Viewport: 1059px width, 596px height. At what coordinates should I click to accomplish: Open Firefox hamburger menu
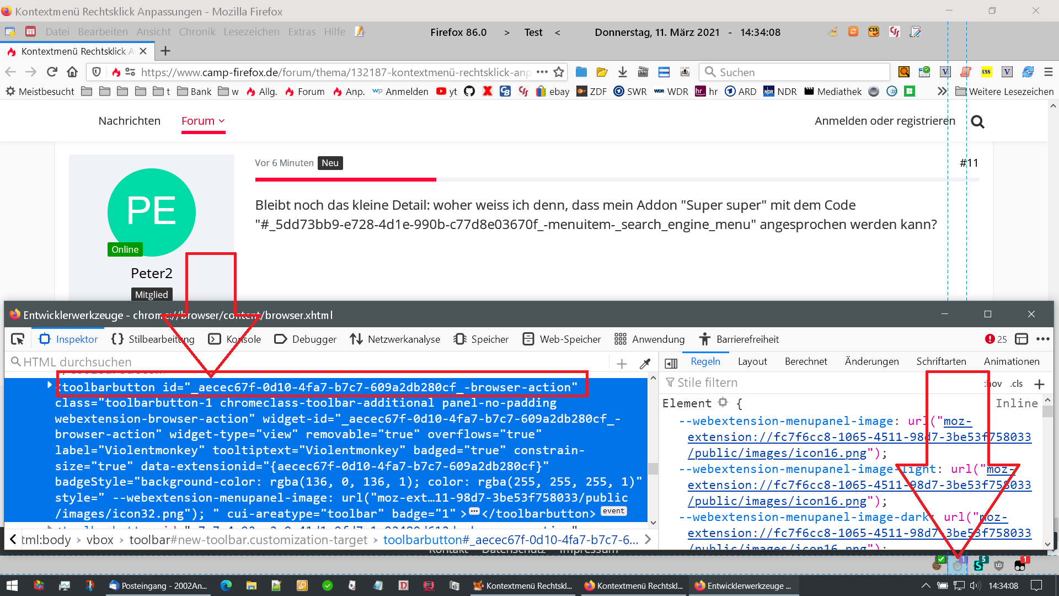(x=1049, y=72)
